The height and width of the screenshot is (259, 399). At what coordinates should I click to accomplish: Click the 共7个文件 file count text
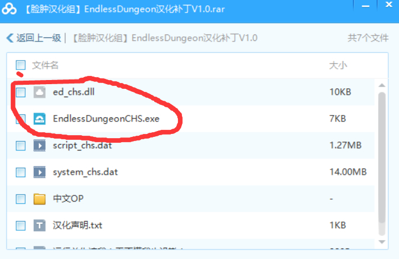coord(368,38)
